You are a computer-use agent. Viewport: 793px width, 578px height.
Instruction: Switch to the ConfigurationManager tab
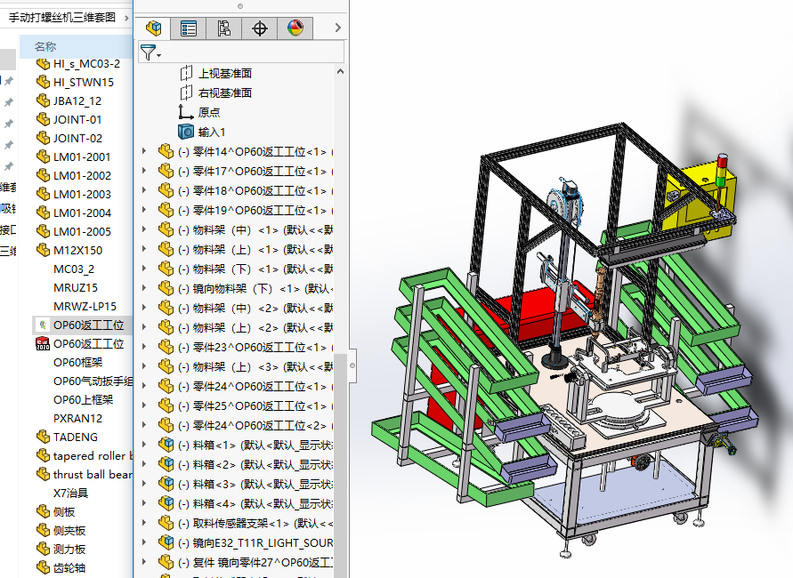[x=223, y=28]
